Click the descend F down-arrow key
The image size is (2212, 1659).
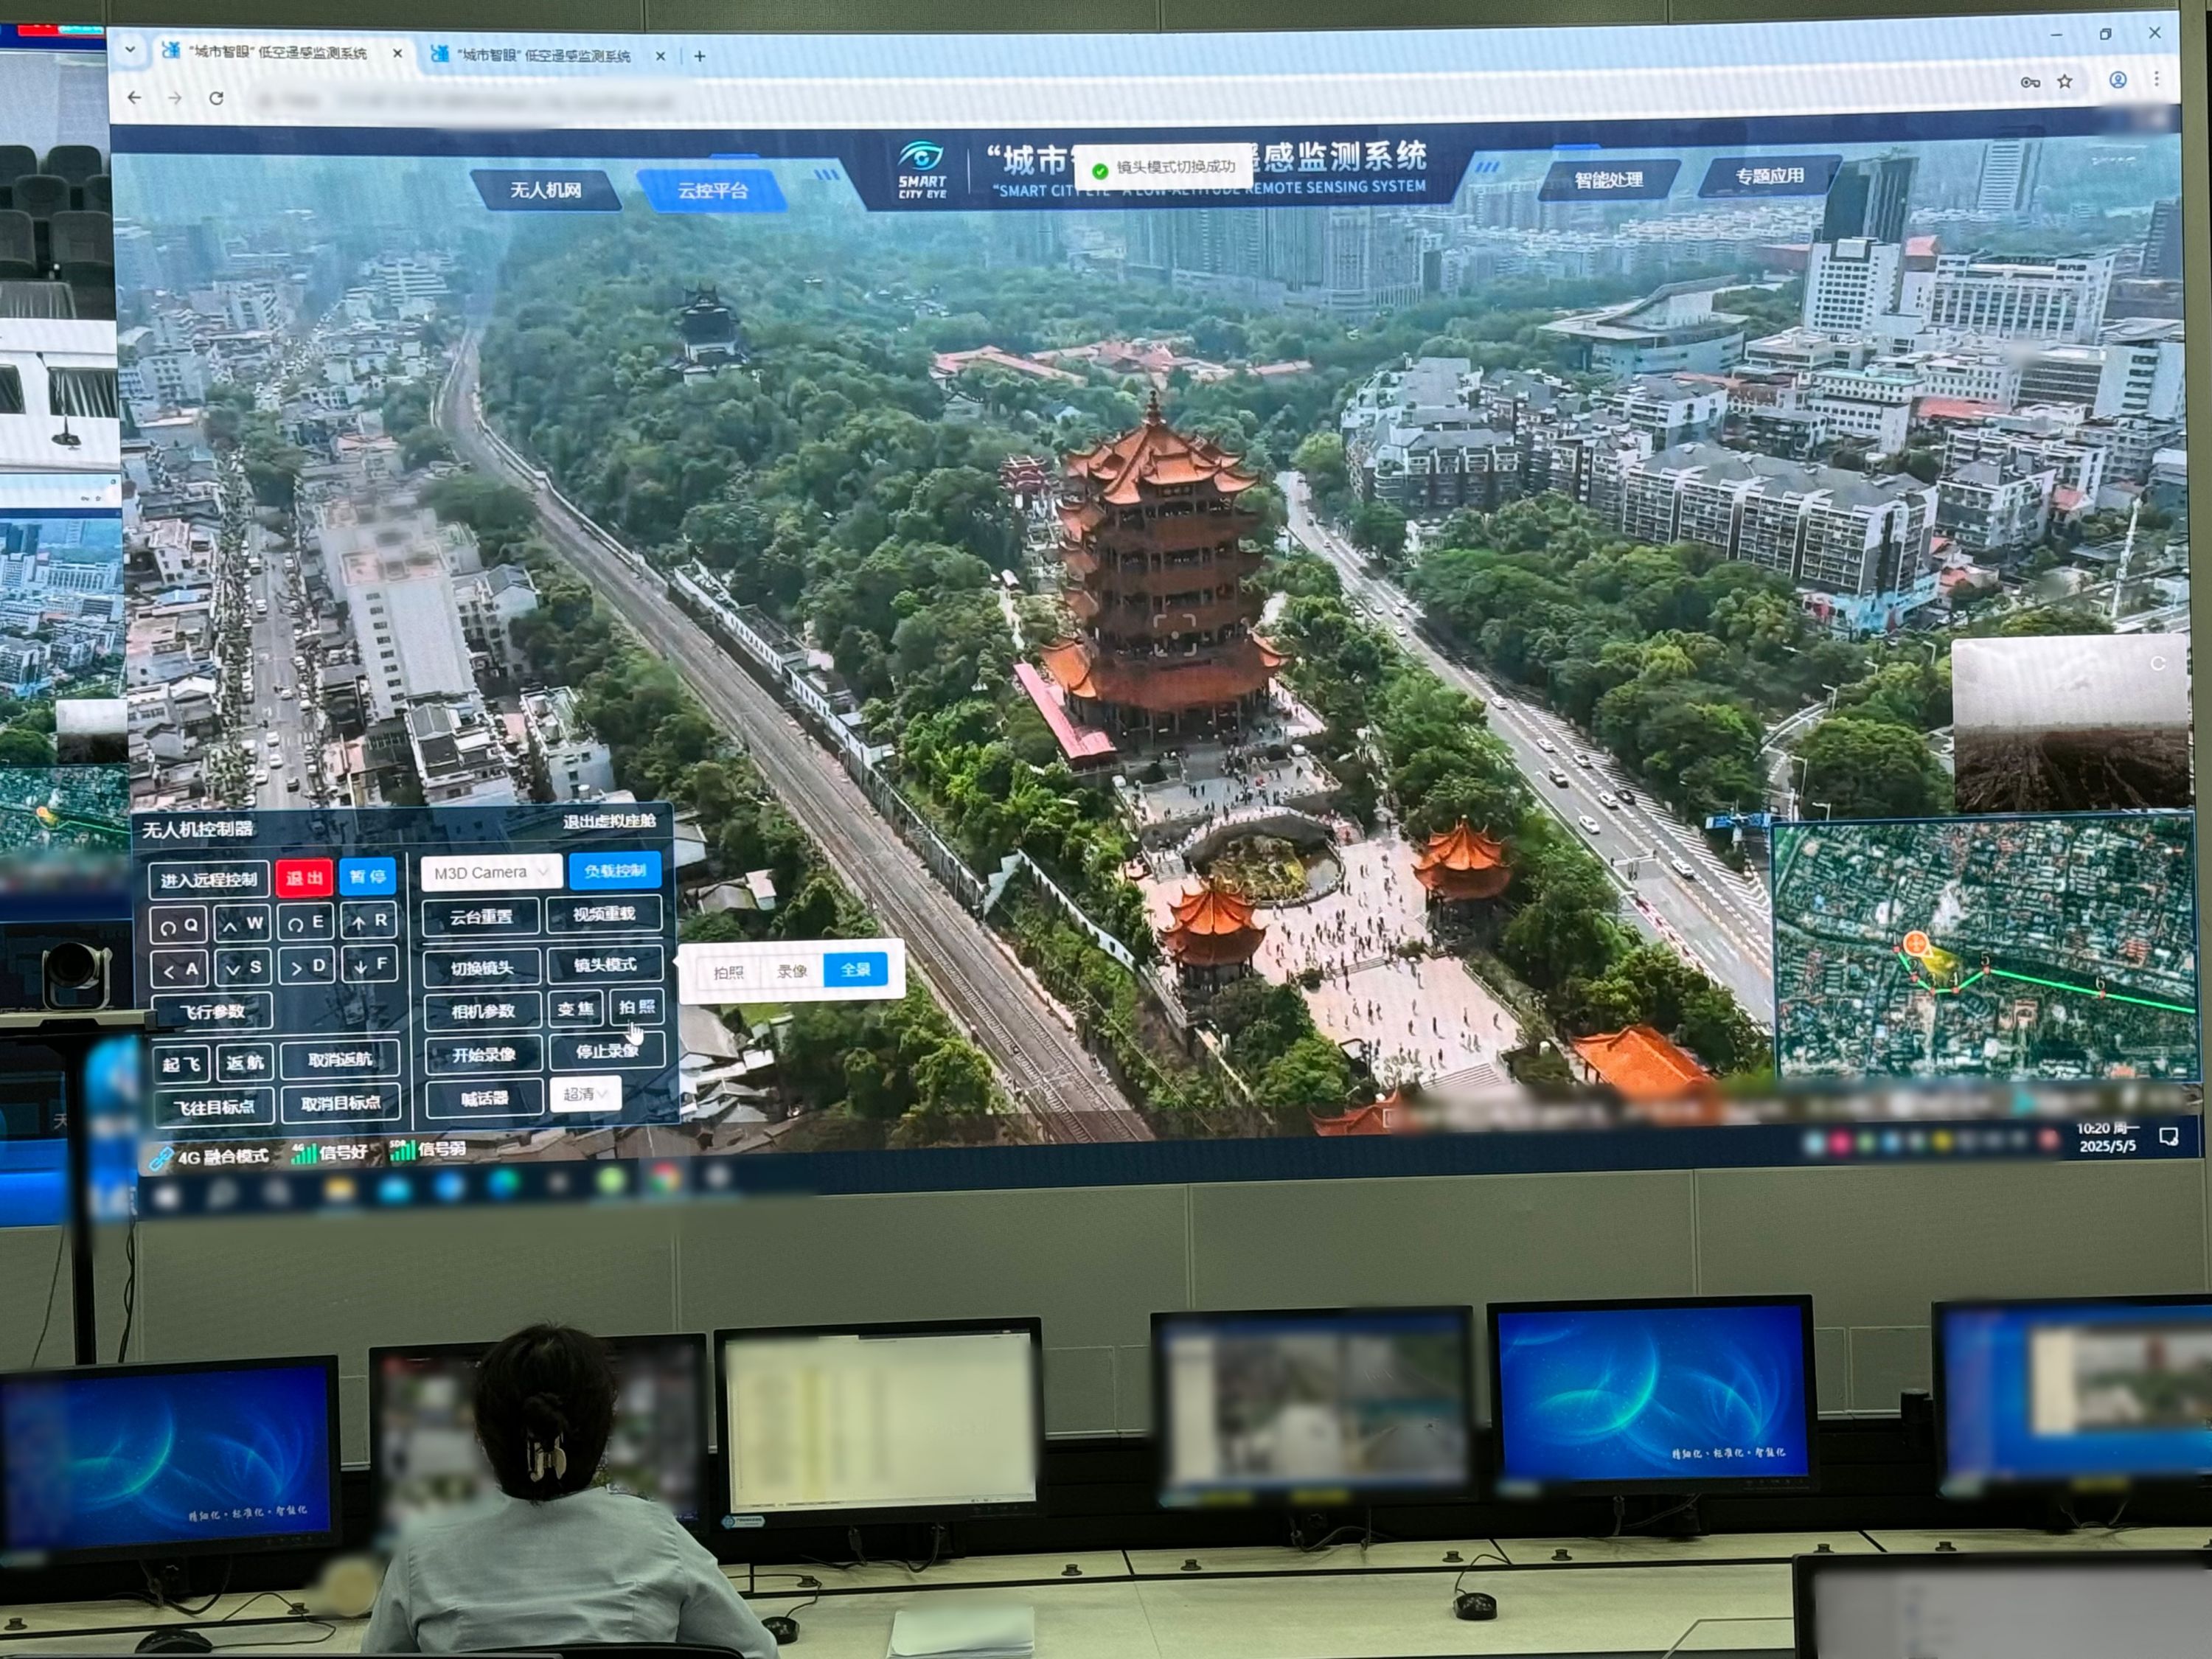(370, 965)
